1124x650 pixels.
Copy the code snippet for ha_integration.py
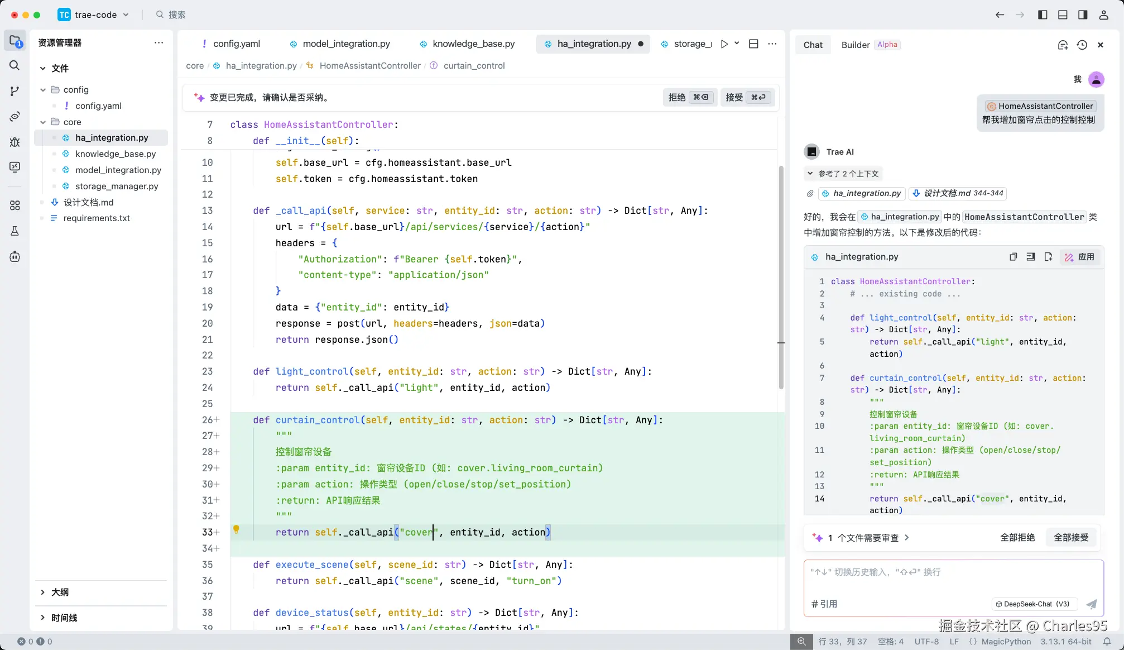[1013, 257]
